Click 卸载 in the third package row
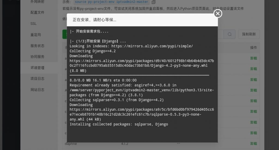Image resolution: width=279 pixels, height=150 pixels. coord(253,80)
